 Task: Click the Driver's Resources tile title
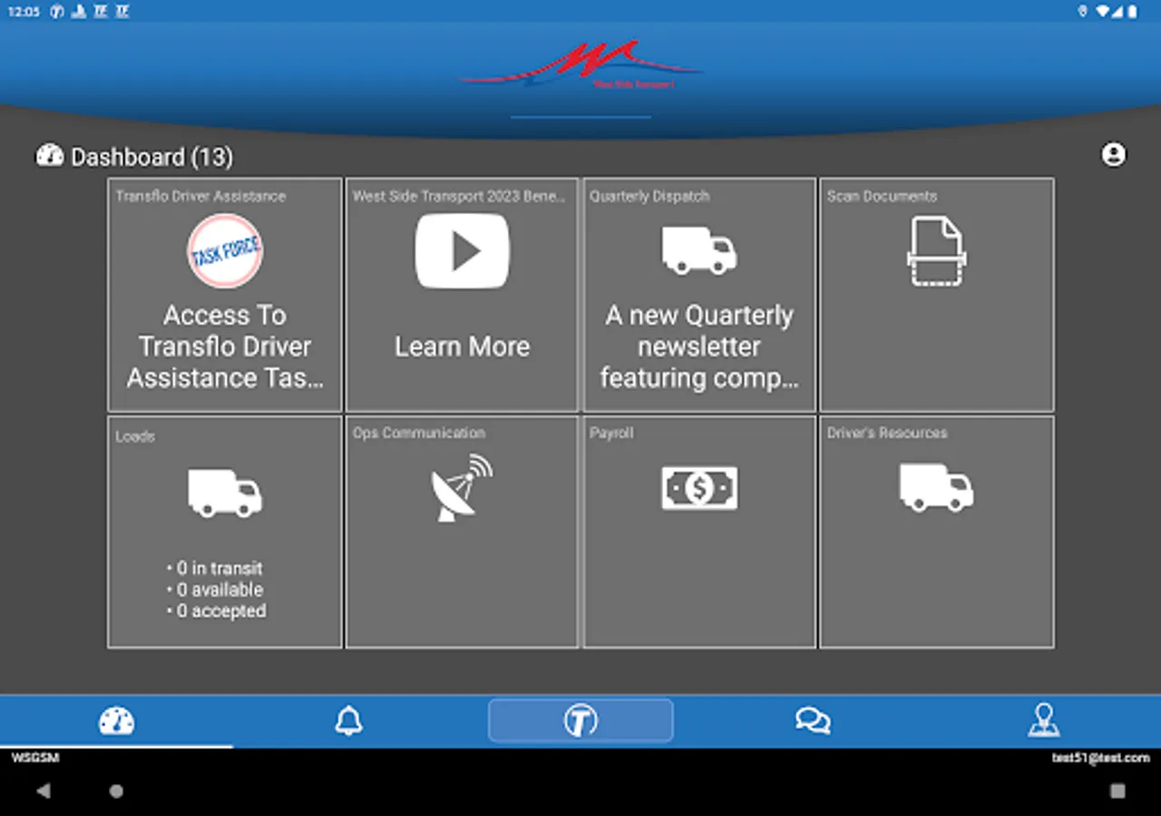pos(887,432)
